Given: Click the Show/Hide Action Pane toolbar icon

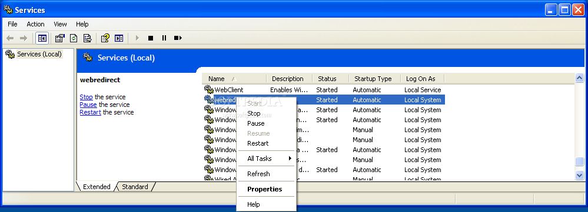Looking at the screenshot, I should pos(119,38).
